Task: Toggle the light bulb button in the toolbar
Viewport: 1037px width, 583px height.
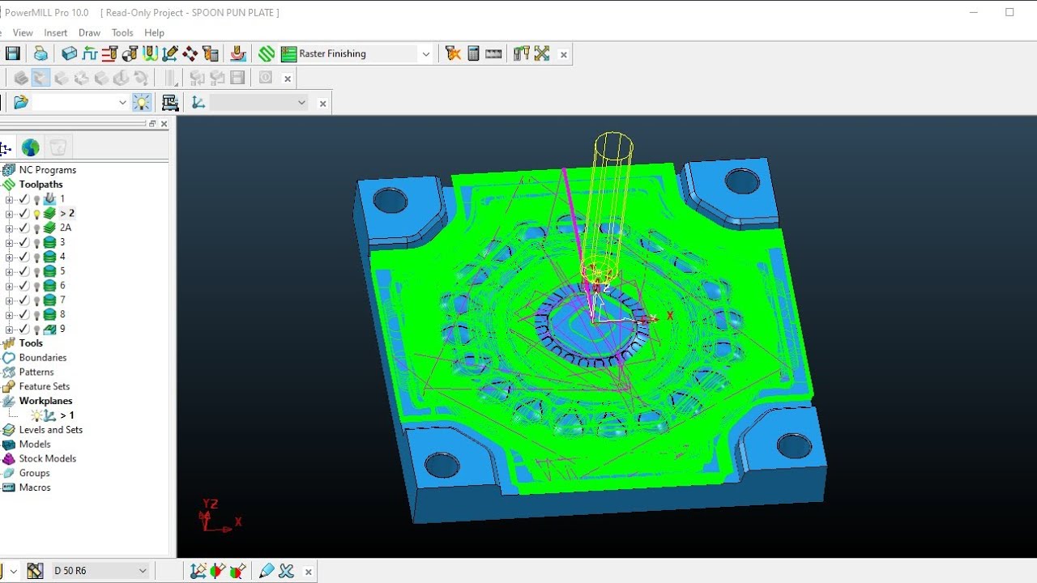Action: click(142, 102)
